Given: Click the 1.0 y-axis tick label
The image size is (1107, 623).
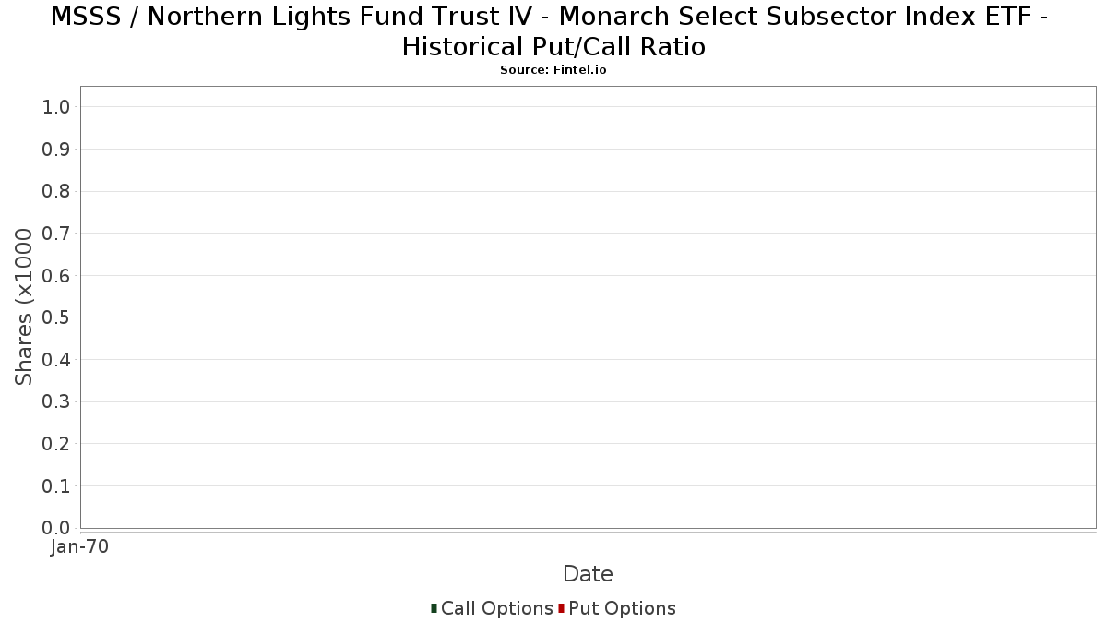Looking at the screenshot, I should click(x=56, y=107).
